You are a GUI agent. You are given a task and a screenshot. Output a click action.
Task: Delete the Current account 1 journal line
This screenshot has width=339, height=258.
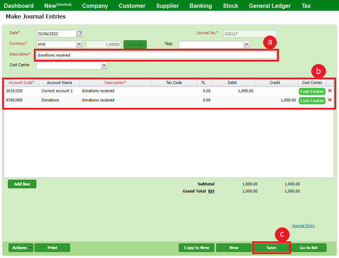point(330,91)
